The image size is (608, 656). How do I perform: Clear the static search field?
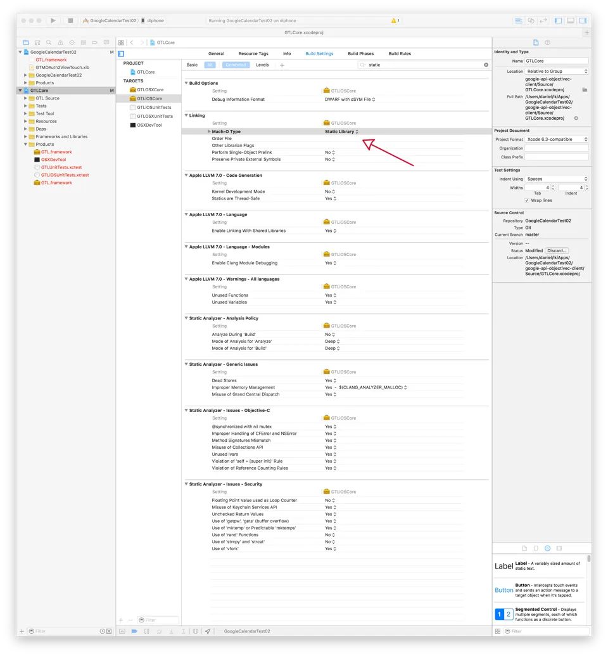(x=486, y=65)
